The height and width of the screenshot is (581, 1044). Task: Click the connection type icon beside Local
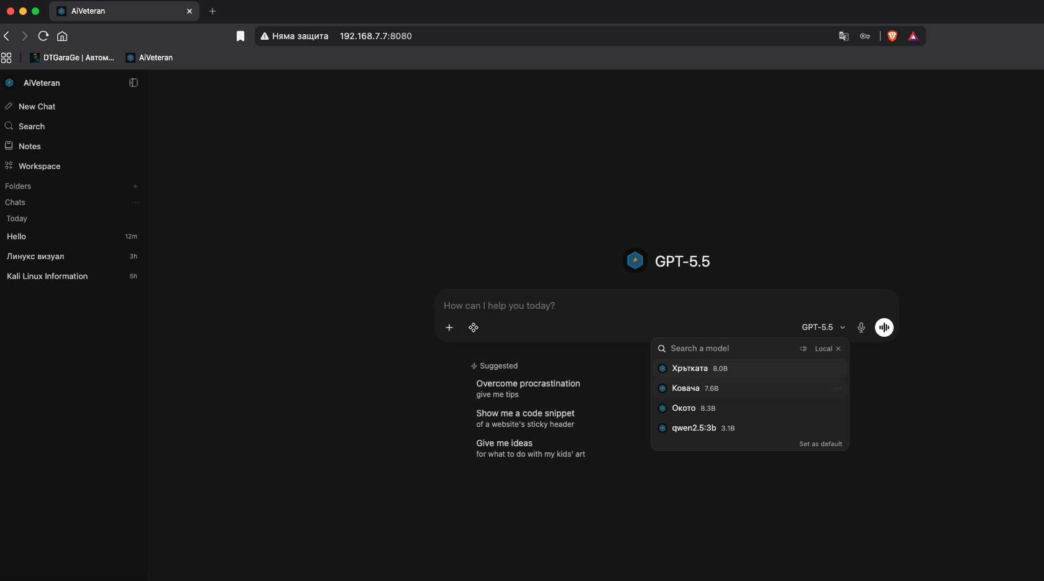[804, 349]
